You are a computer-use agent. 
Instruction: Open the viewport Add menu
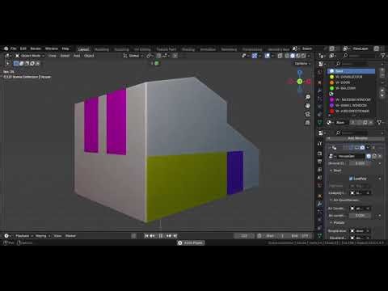pyautogui.click(x=77, y=56)
